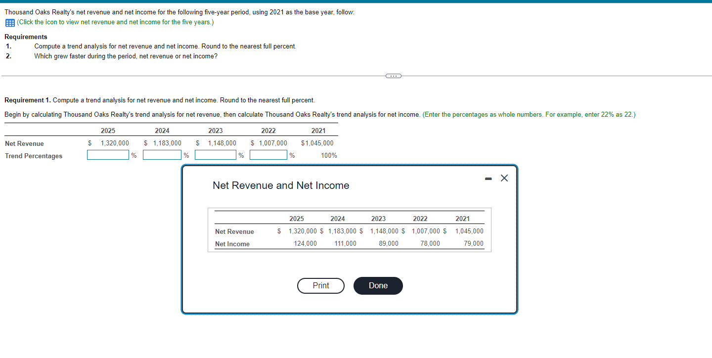The image size is (712, 358).
Task: Click the 1,148,000 value in popup table
Action: 384,231
